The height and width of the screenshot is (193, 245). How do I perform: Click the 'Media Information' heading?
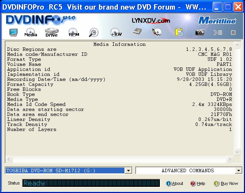click(x=119, y=44)
